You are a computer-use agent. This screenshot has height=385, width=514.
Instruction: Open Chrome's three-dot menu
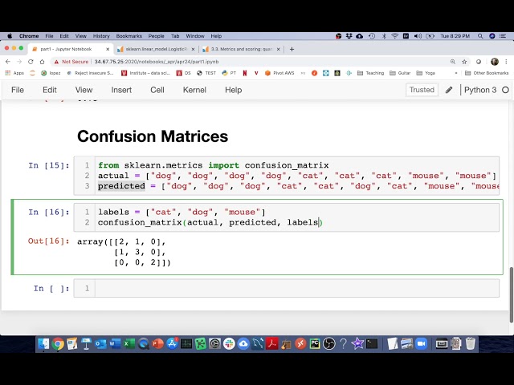pyautogui.click(x=506, y=62)
